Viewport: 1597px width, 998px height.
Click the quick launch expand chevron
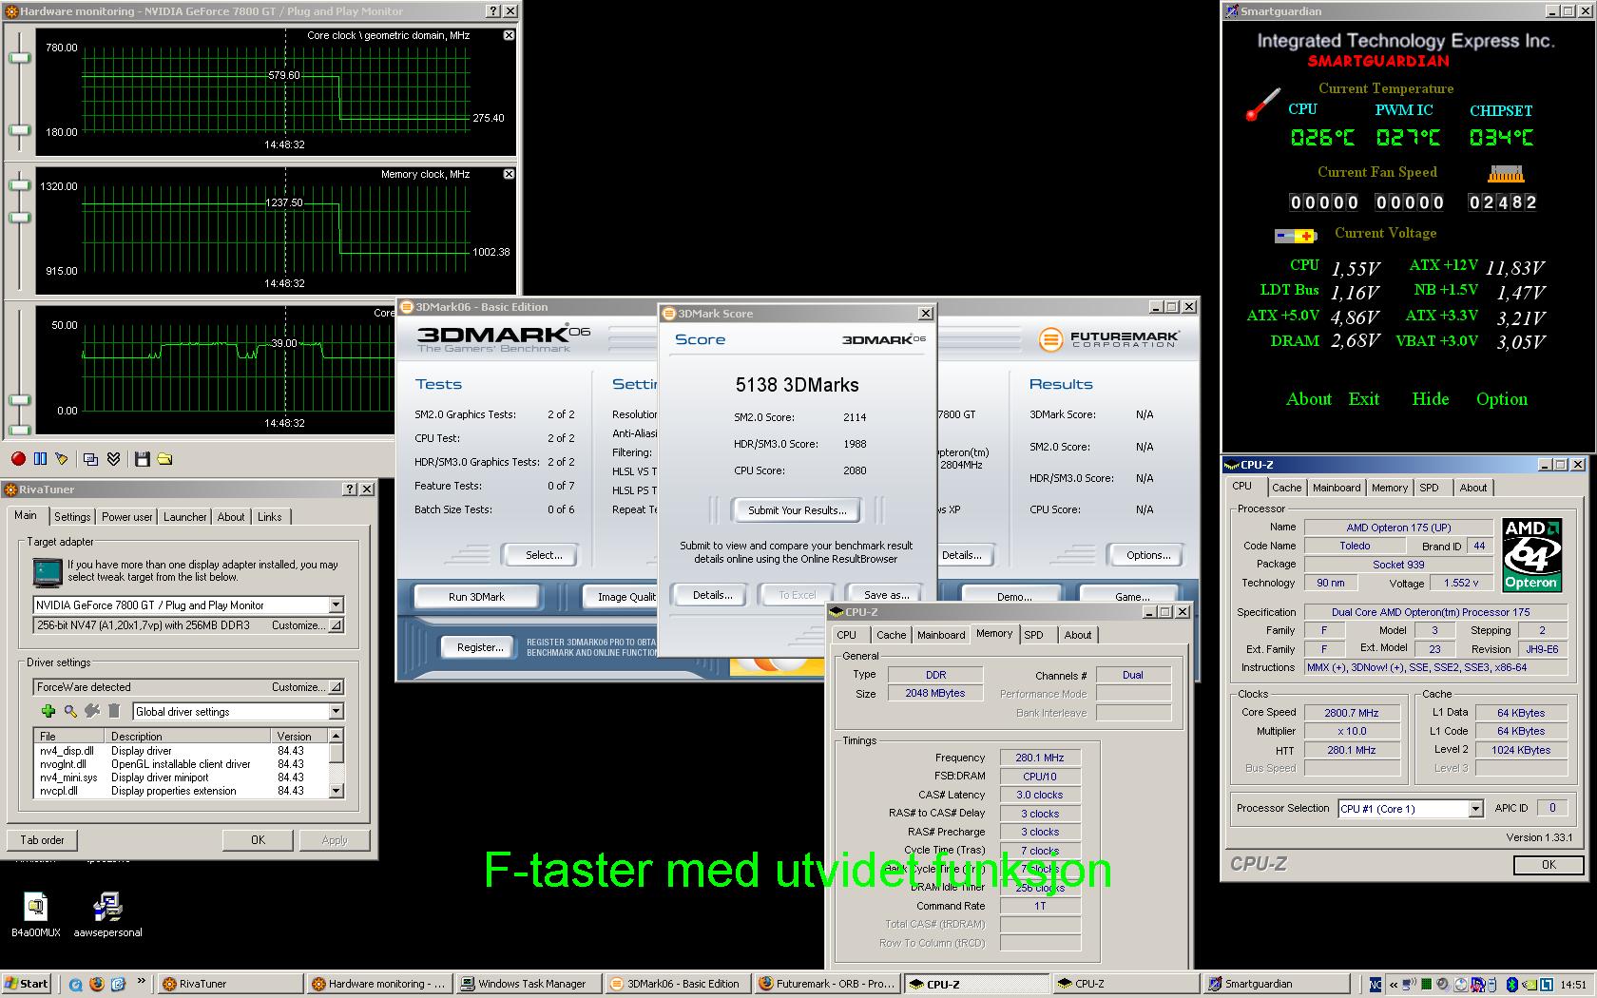pyautogui.click(x=142, y=982)
